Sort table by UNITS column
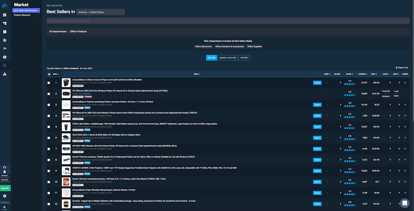Image resolution: width=414 pixels, height=211 pixels. tap(395, 74)
